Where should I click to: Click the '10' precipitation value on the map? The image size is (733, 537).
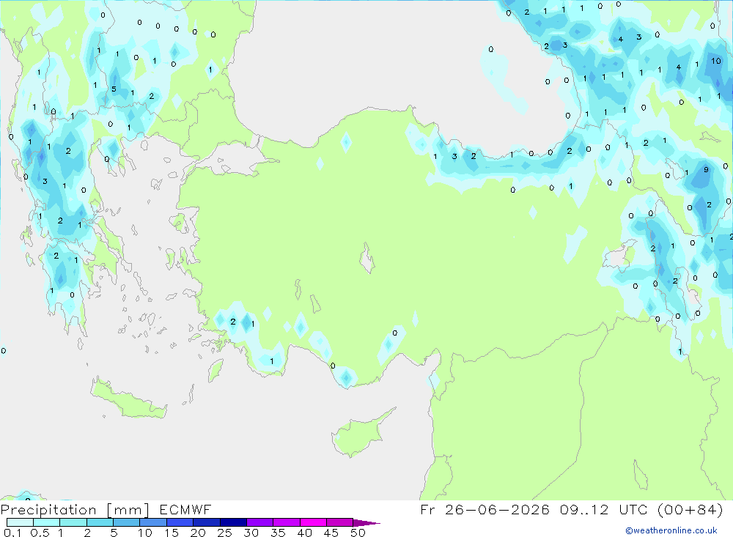pyautogui.click(x=715, y=61)
